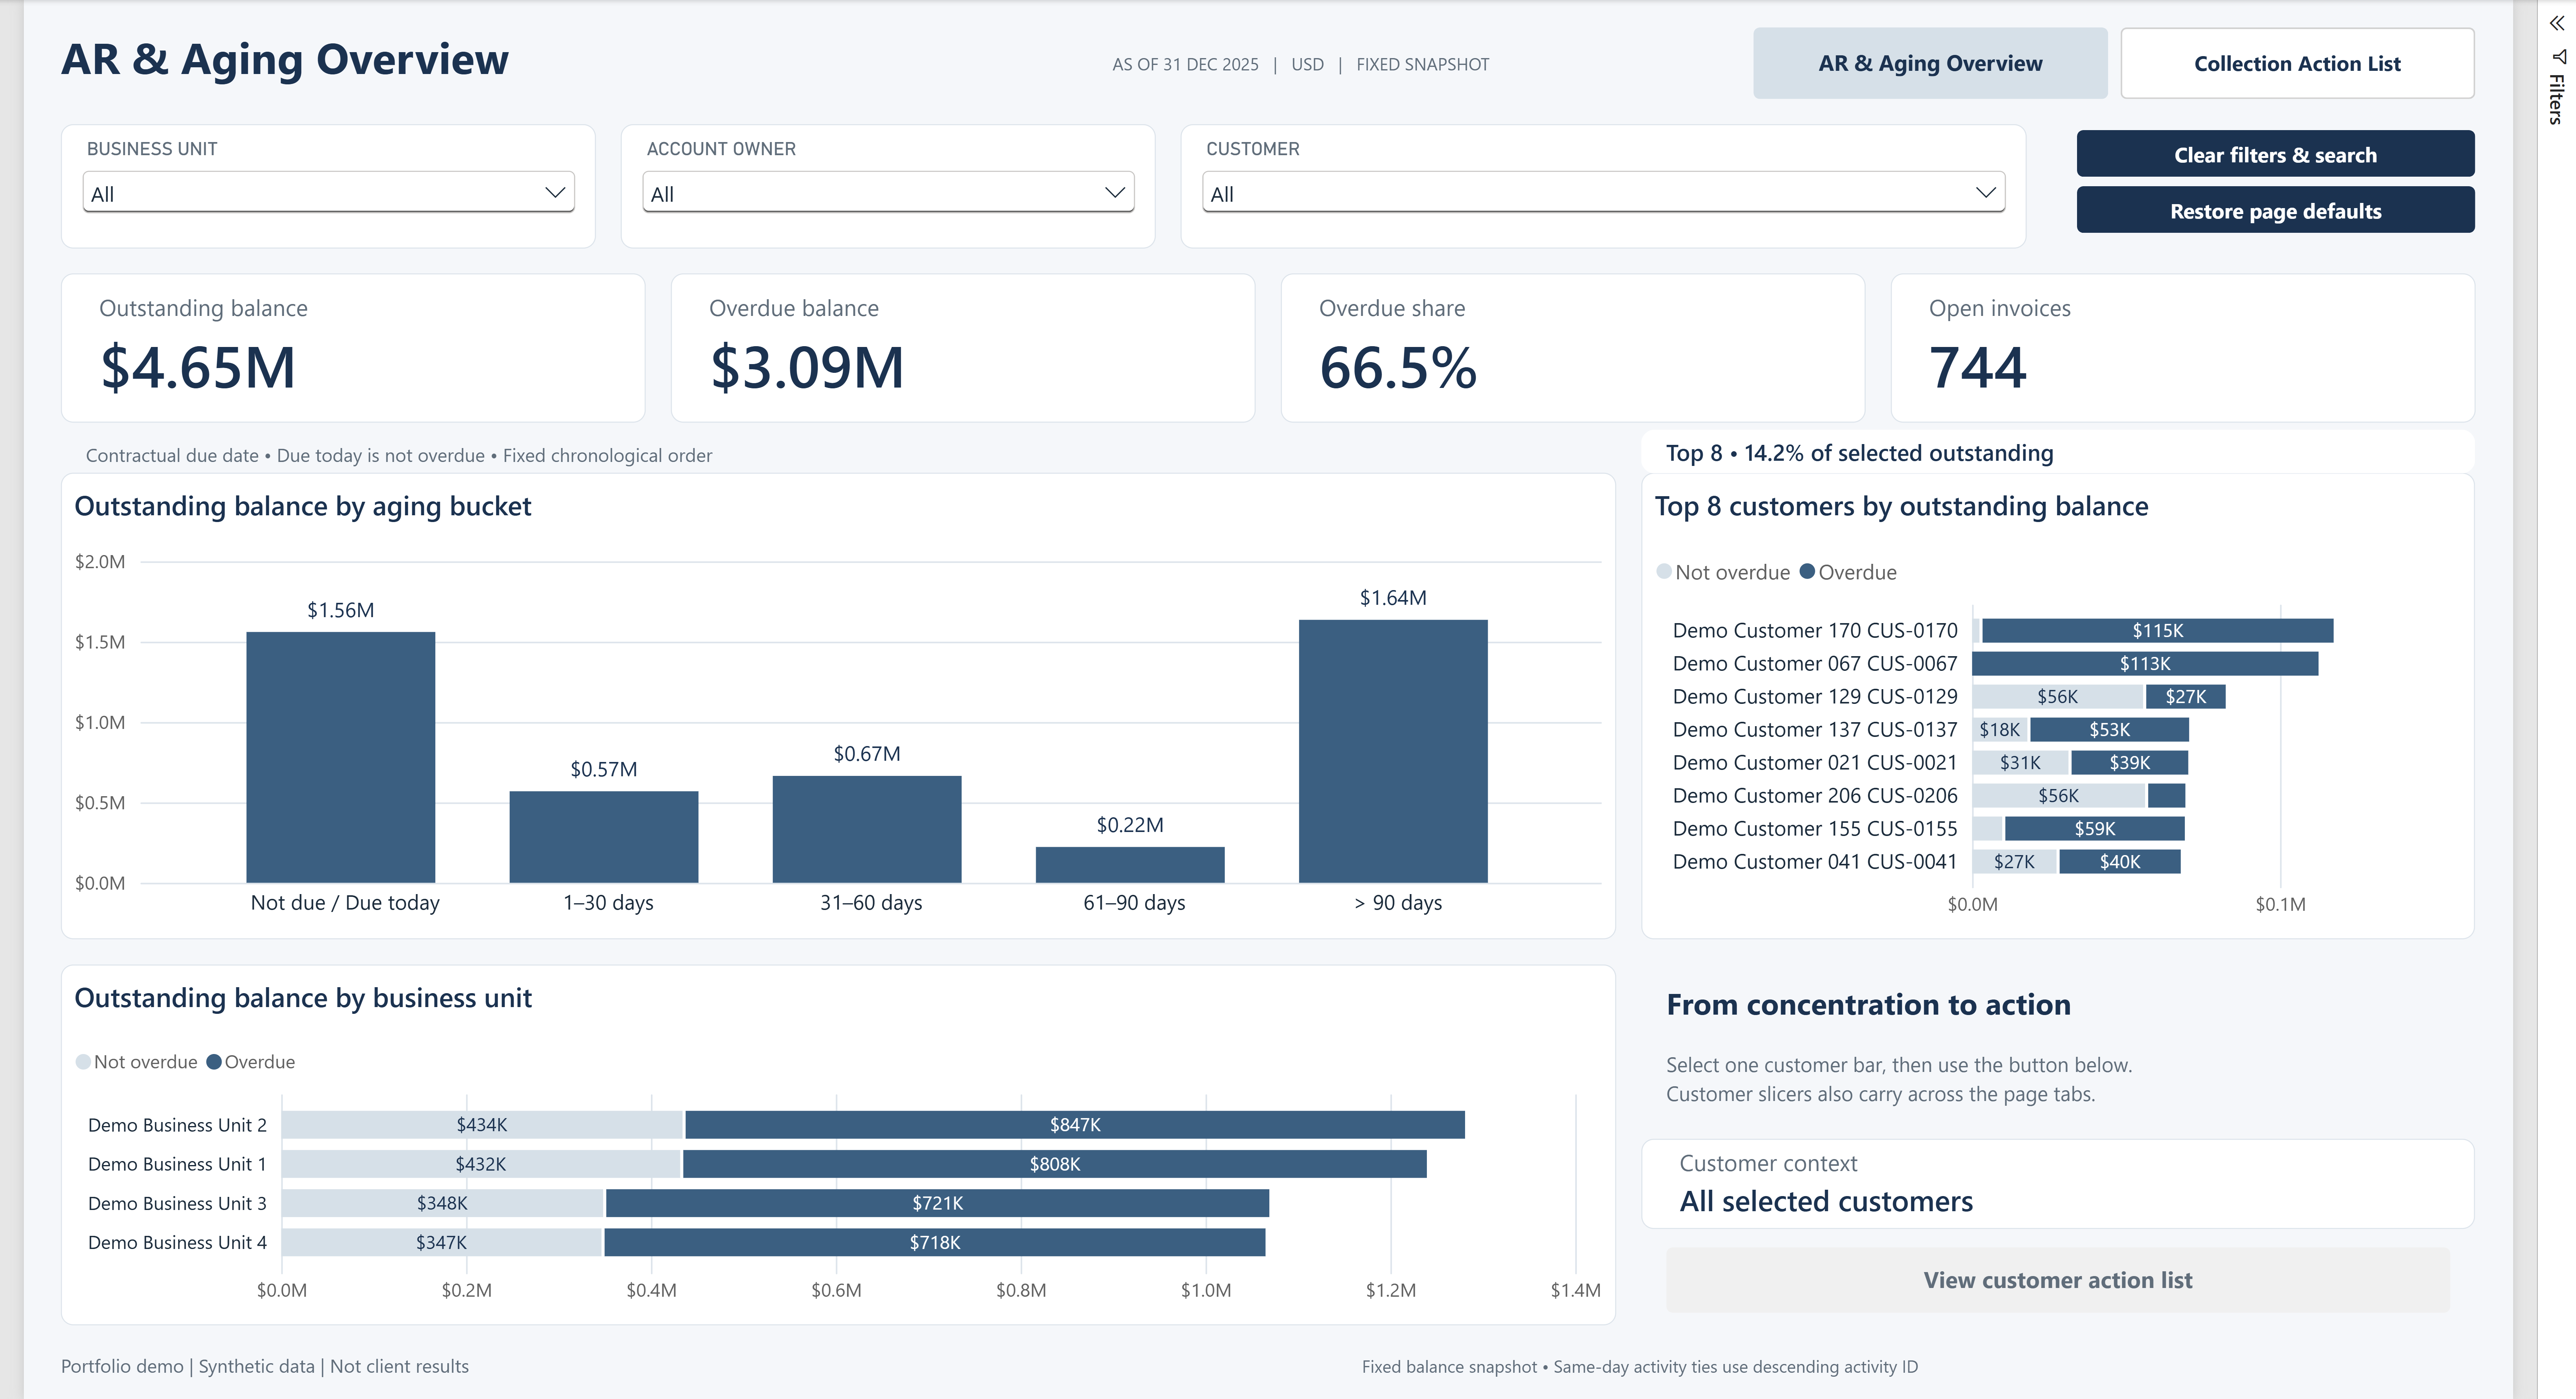Open the Account Owner dropdown
2576x1399 pixels.
888,193
